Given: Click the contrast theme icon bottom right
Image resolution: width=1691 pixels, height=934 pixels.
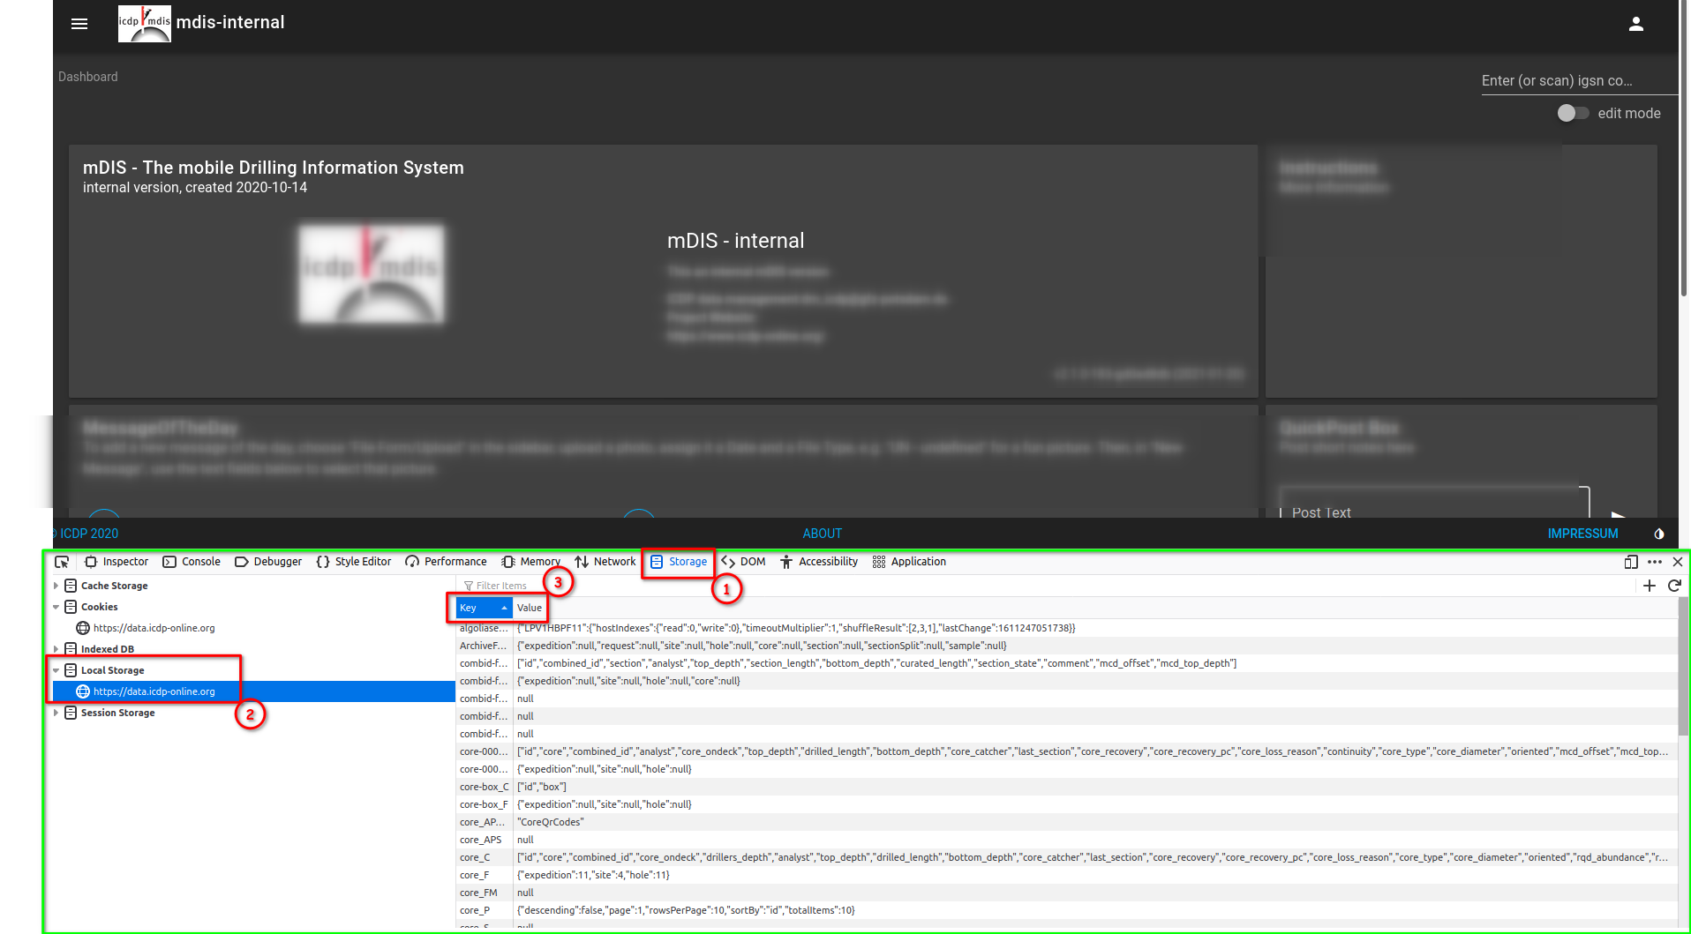Looking at the screenshot, I should 1659,534.
